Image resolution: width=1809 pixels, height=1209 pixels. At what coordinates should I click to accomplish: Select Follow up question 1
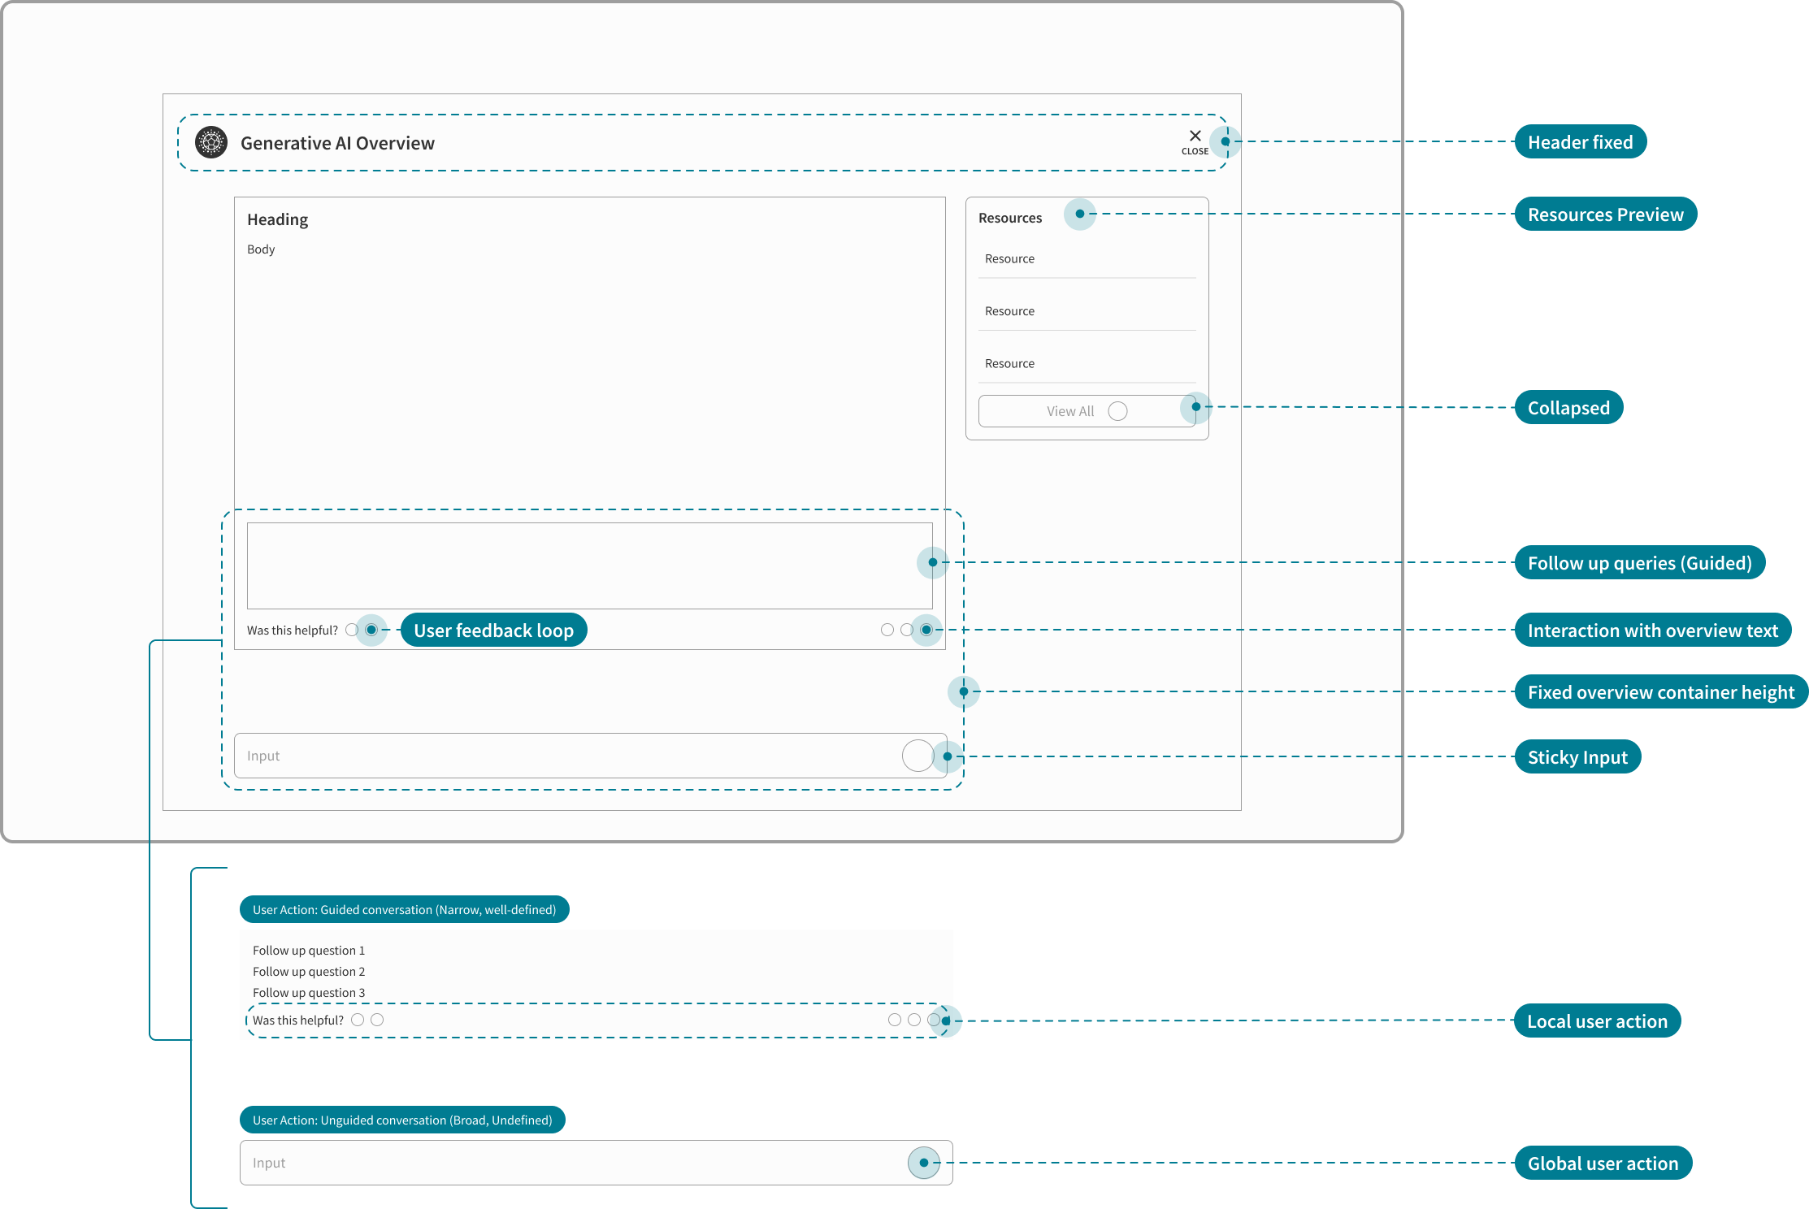(309, 951)
